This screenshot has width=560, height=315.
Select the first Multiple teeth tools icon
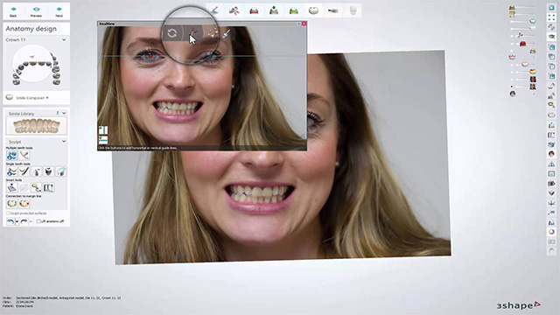[x=11, y=156]
